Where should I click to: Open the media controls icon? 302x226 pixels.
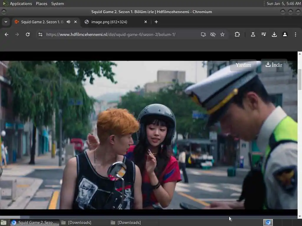click(263, 34)
